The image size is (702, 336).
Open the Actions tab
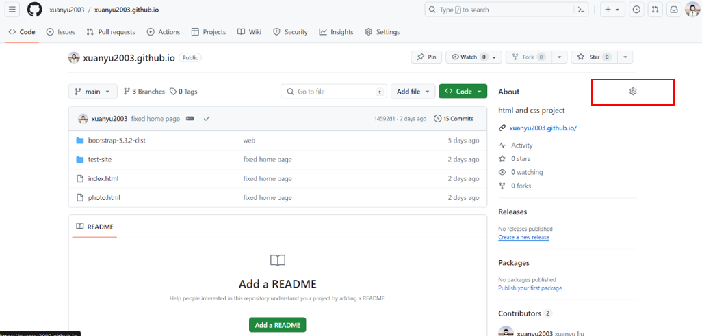[164, 32]
